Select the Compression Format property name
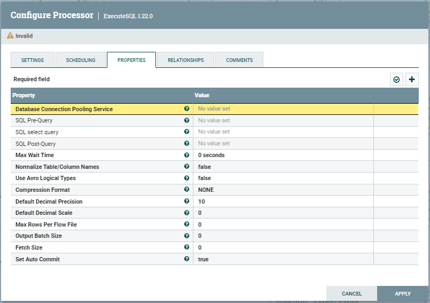This screenshot has height=303, width=430. tap(43, 190)
